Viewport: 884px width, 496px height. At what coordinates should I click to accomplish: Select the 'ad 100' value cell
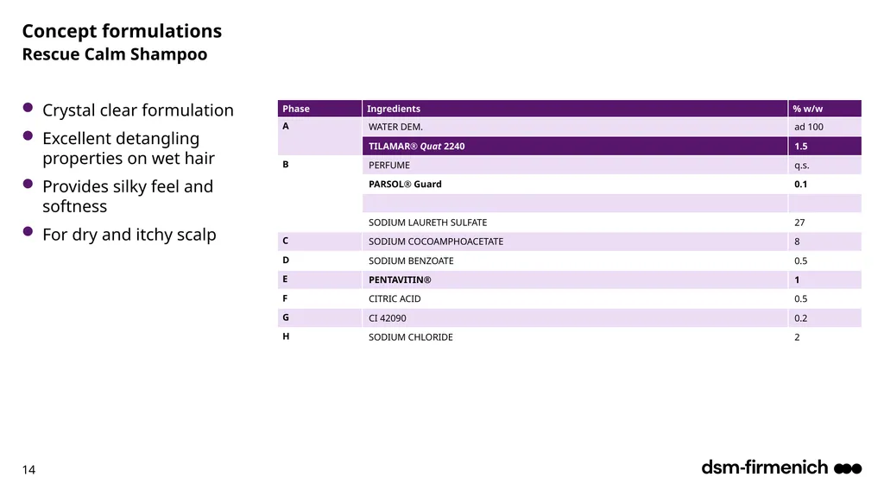pyautogui.click(x=824, y=127)
